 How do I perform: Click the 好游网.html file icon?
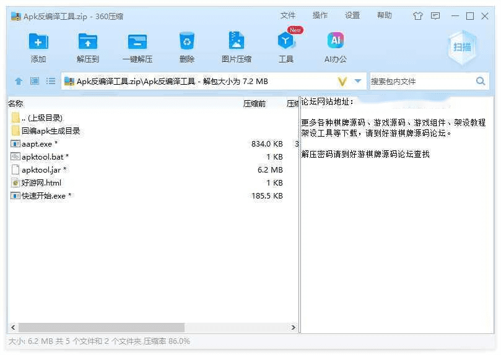pyautogui.click(x=15, y=183)
